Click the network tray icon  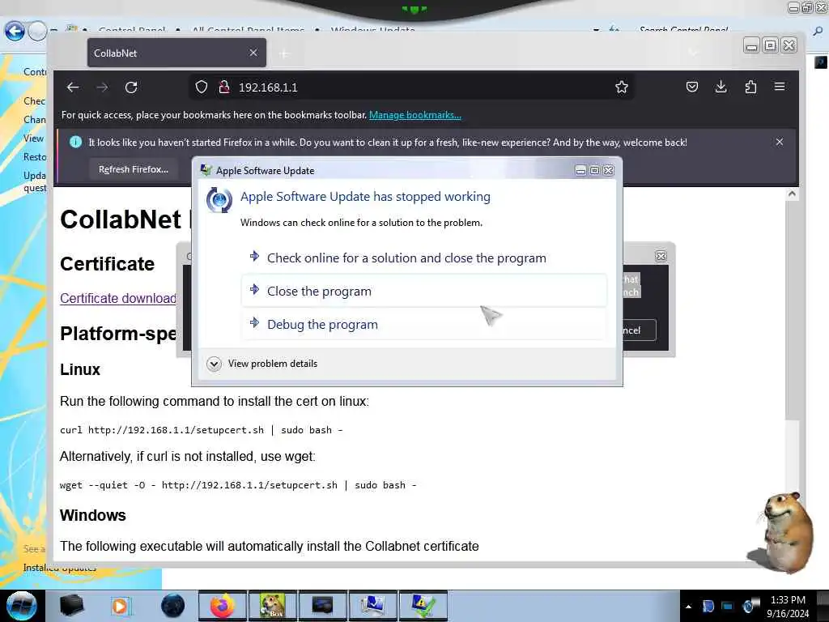pyautogui.click(x=728, y=606)
